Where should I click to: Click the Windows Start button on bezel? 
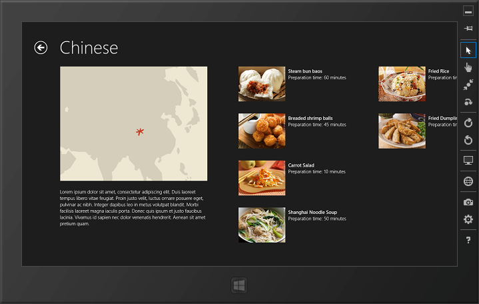[239, 285]
